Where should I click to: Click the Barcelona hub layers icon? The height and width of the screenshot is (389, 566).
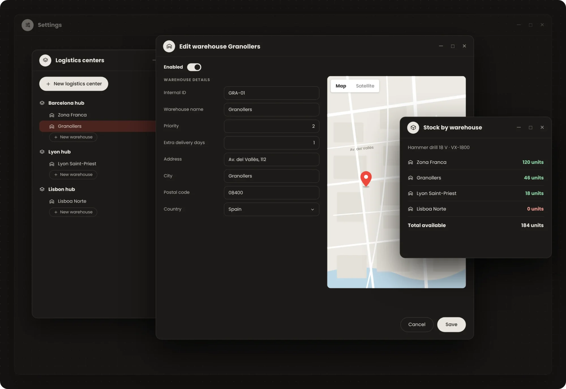coord(42,103)
